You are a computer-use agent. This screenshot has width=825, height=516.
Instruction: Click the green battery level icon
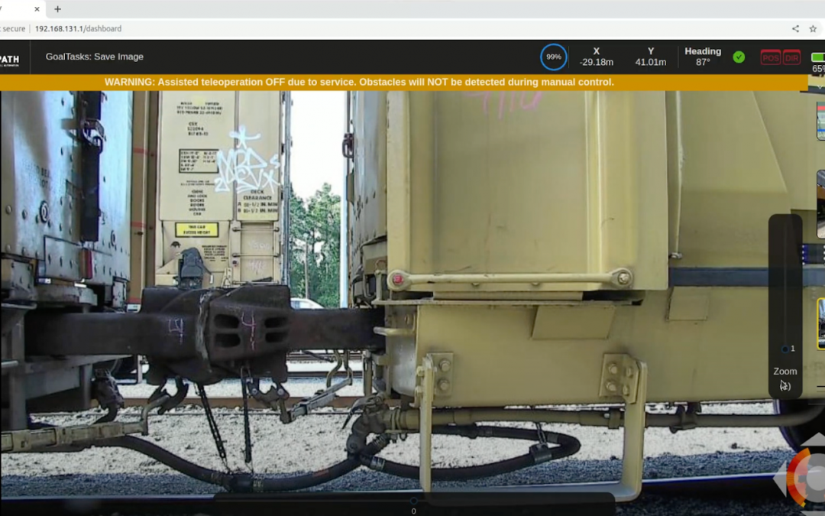818,57
